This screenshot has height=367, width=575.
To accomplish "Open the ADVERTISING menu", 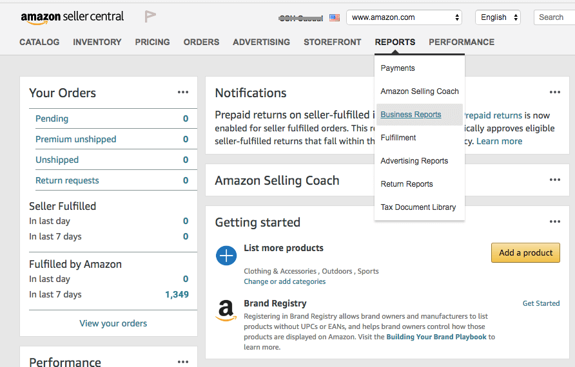I will 262,42.
